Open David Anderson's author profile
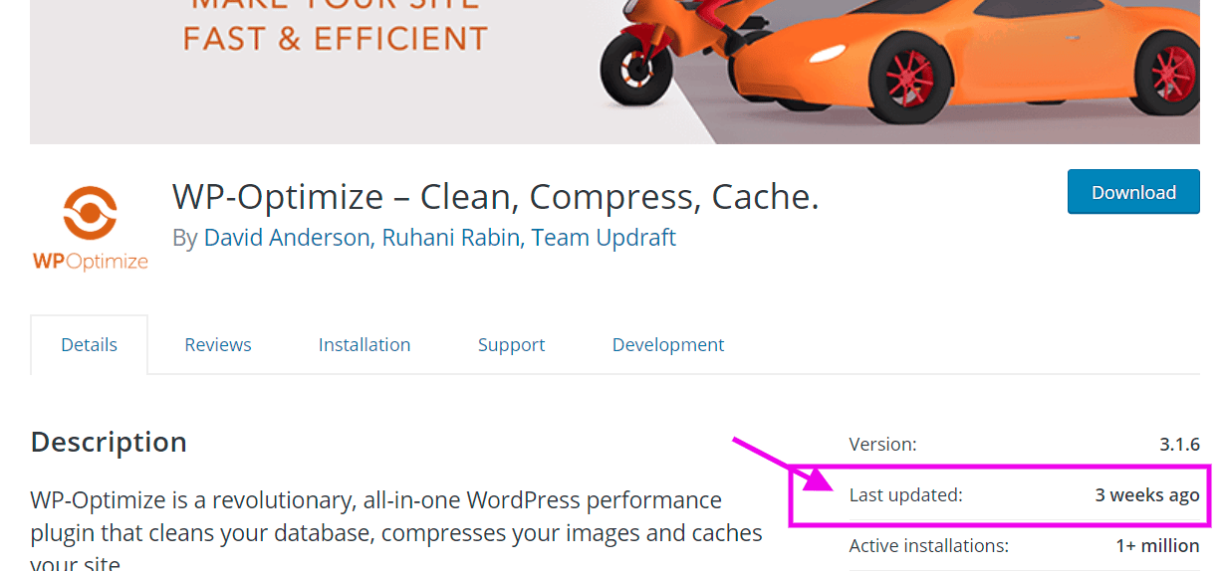This screenshot has height=571, width=1224. [285, 238]
